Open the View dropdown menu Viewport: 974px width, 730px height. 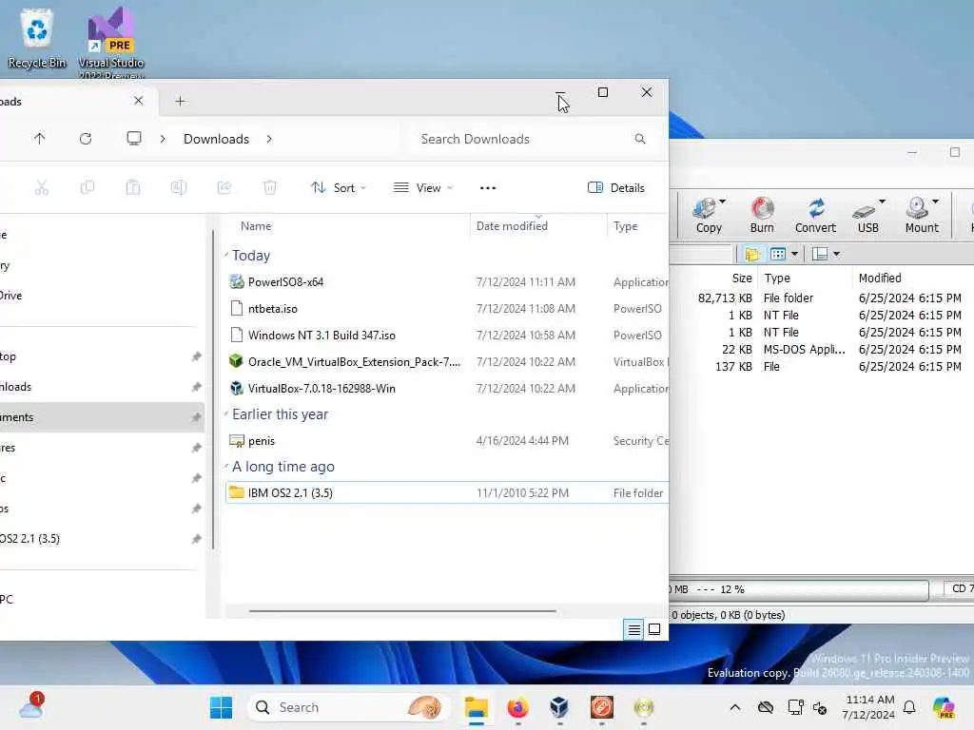[x=423, y=187]
